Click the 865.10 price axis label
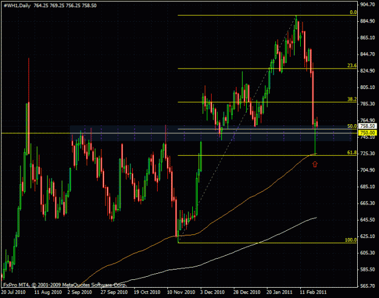The width and height of the screenshot is (379, 298). 367,38
